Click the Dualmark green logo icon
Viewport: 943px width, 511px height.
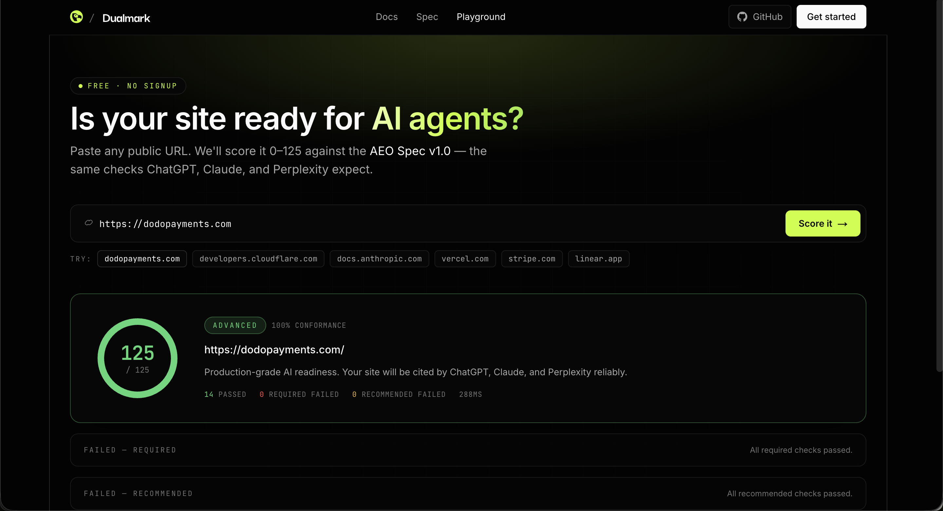point(77,17)
